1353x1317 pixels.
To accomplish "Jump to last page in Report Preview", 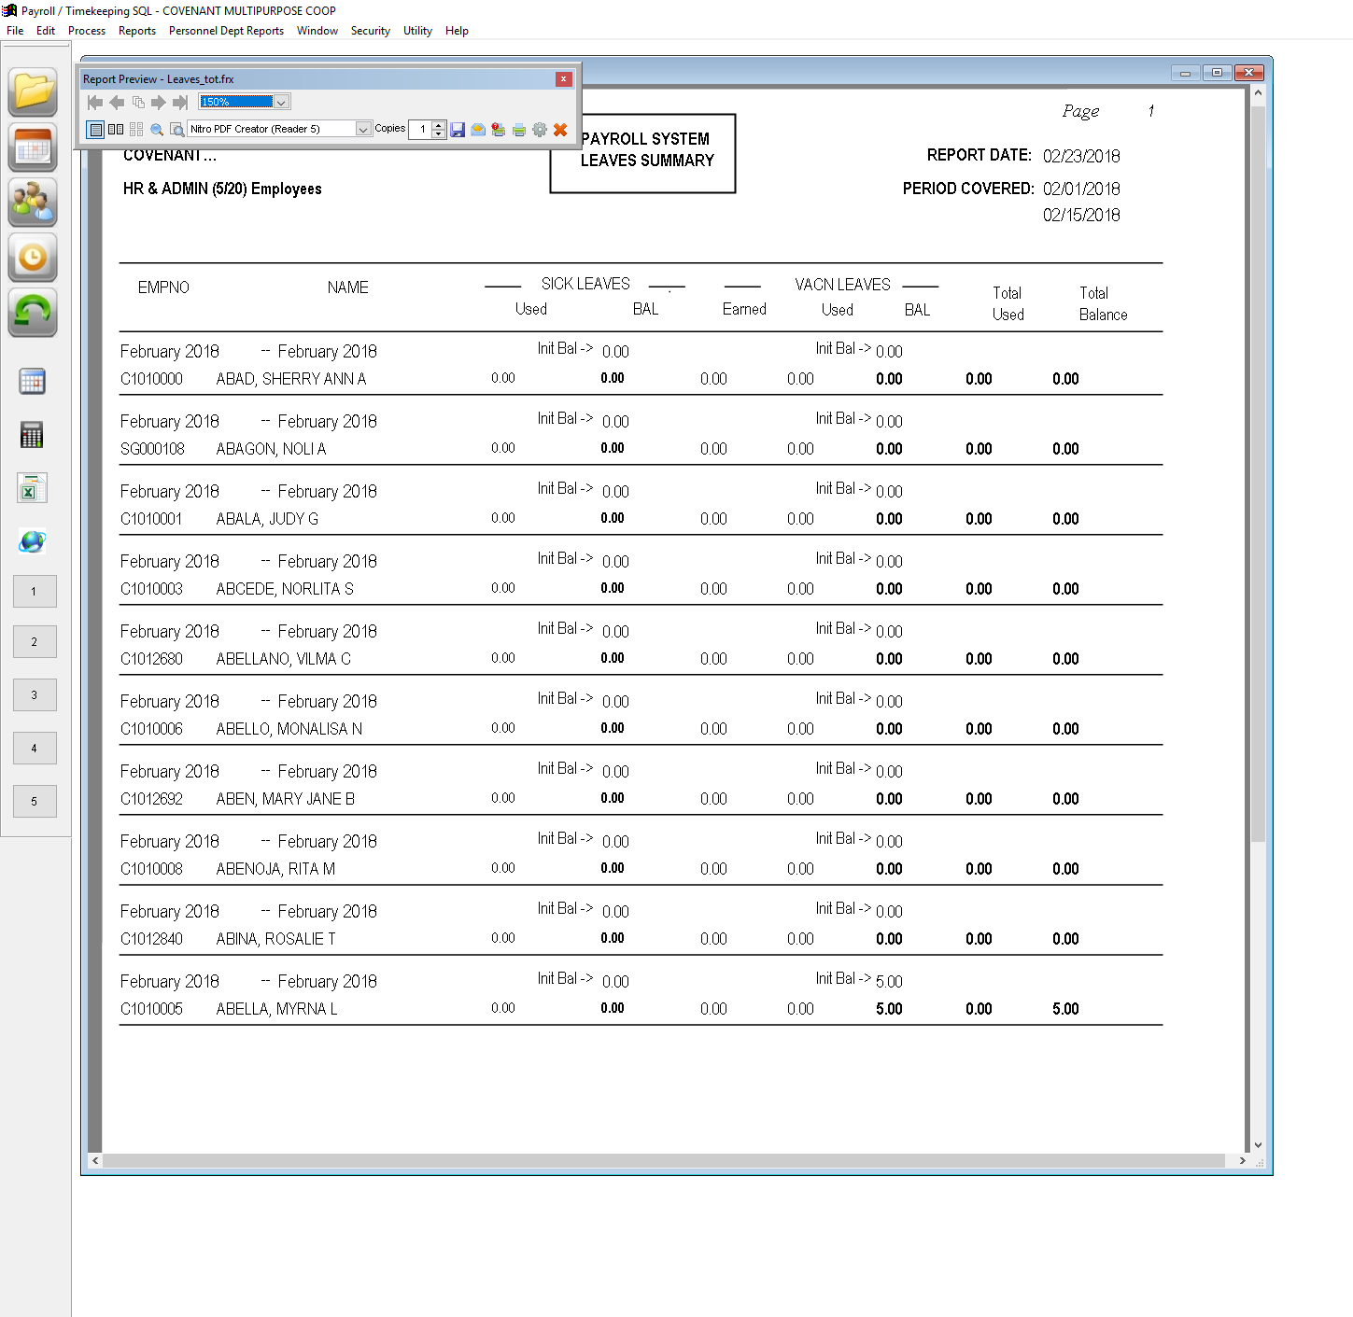I will 180,102.
